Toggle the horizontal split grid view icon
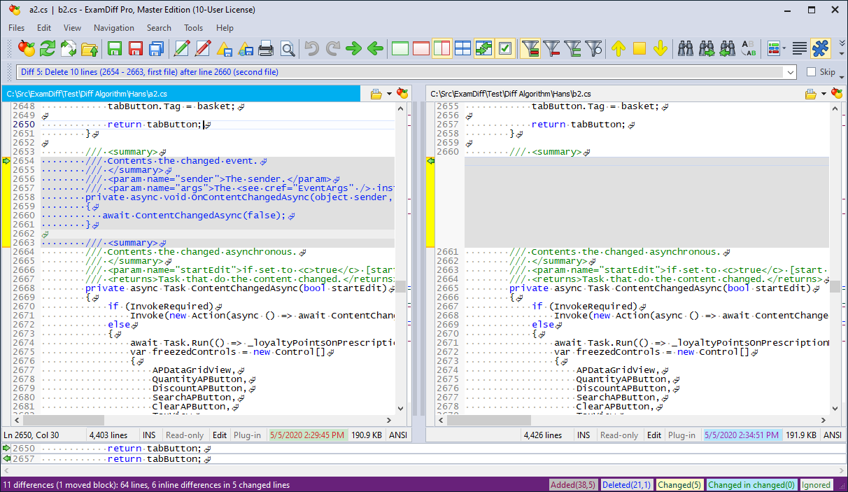848x492 pixels. click(463, 48)
